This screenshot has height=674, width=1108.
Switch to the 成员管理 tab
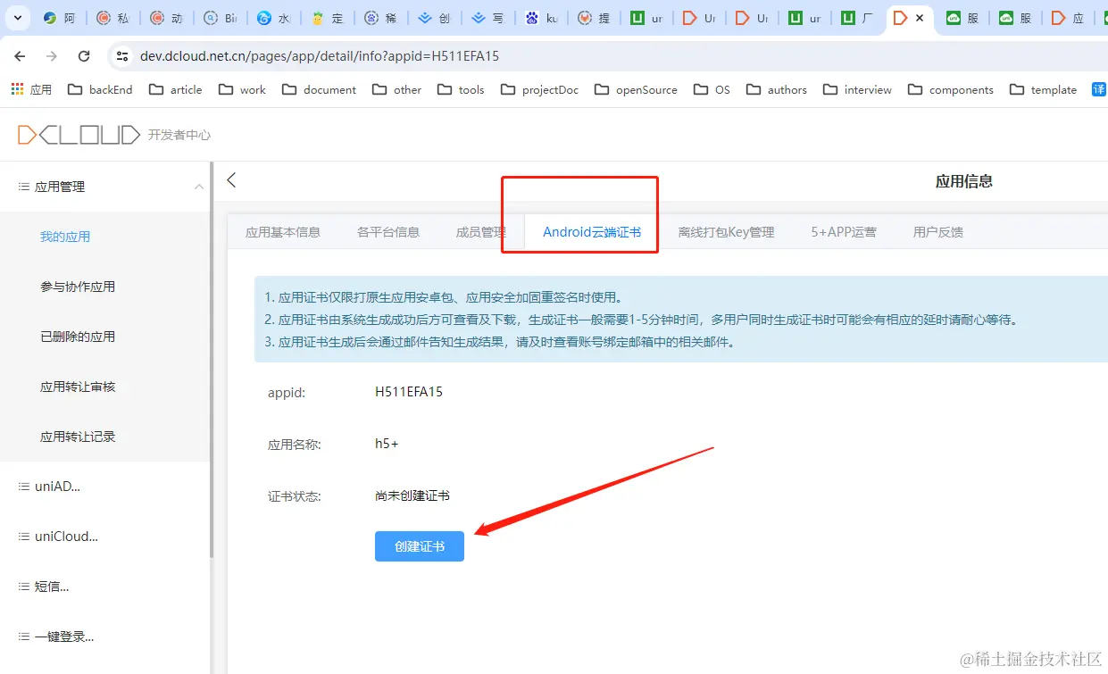[x=481, y=232]
